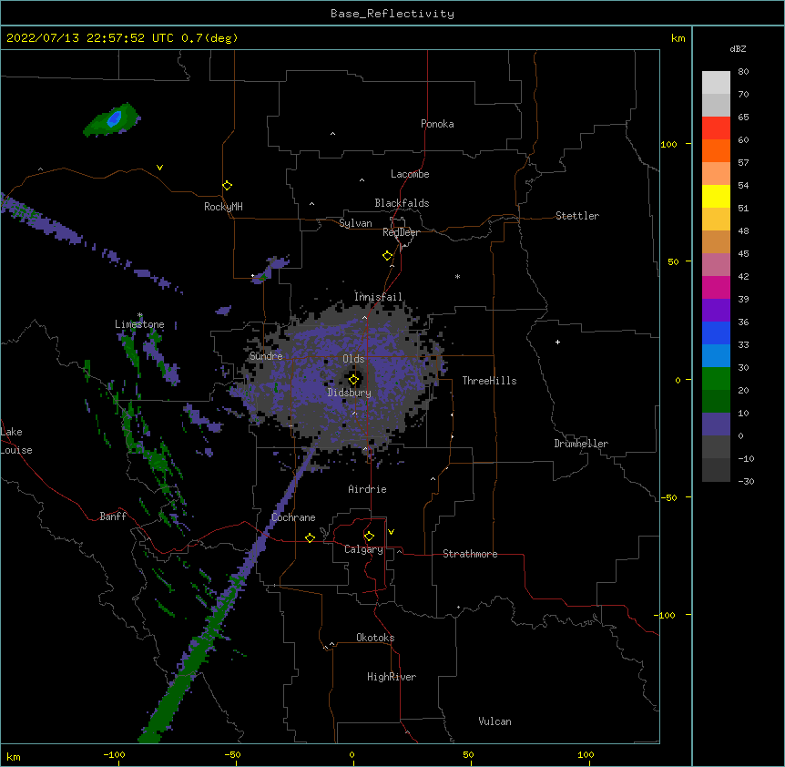This screenshot has width=785, height=767.
Task: Pick the lightest gray swatch below the 80 label
Action: 716,82
